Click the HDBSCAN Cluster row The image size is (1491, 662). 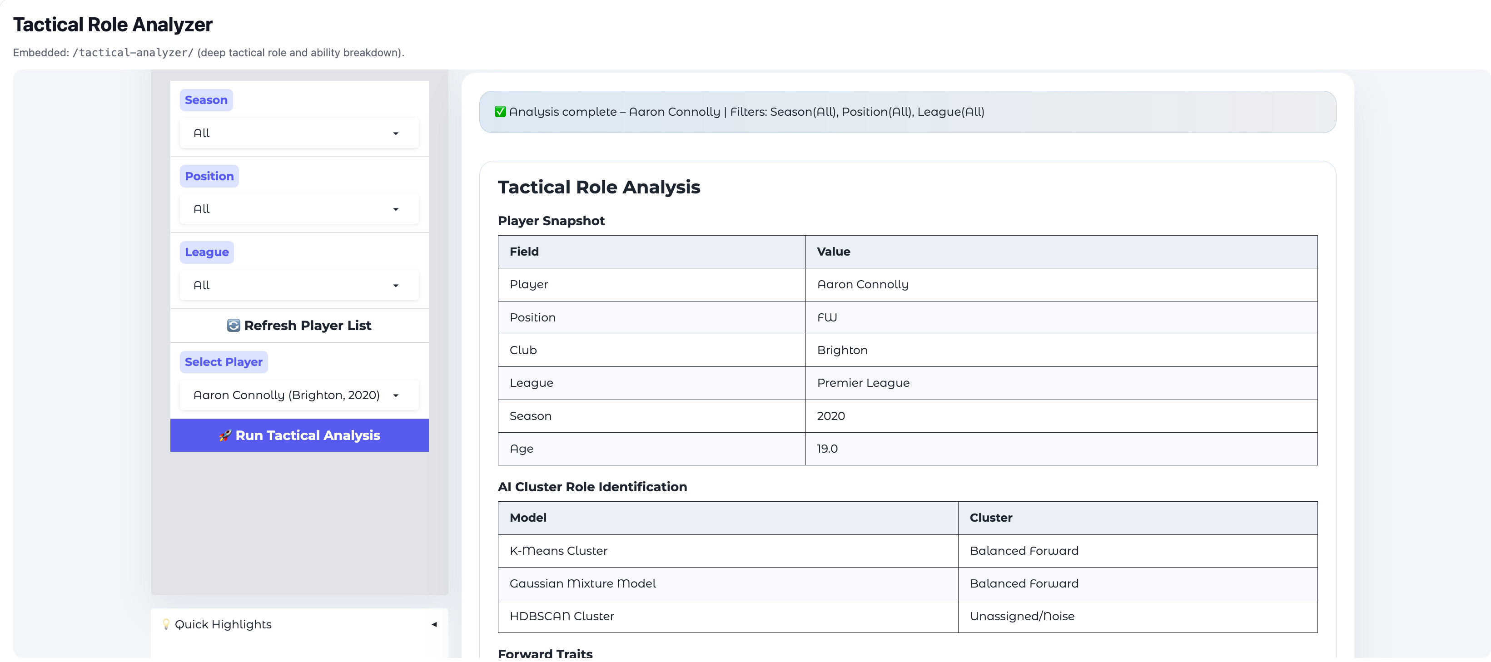562,616
